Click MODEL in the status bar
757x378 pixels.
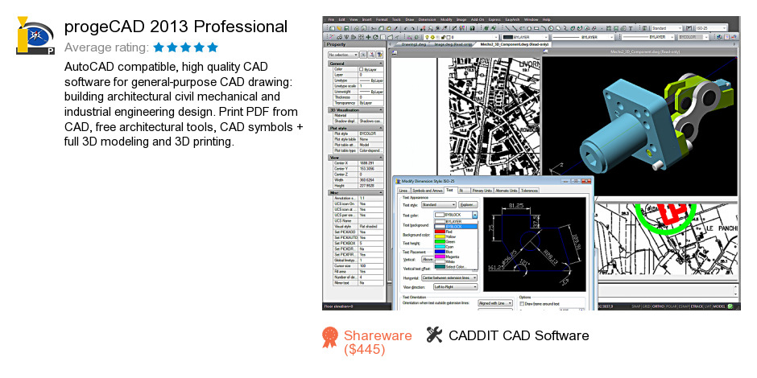click(x=719, y=306)
